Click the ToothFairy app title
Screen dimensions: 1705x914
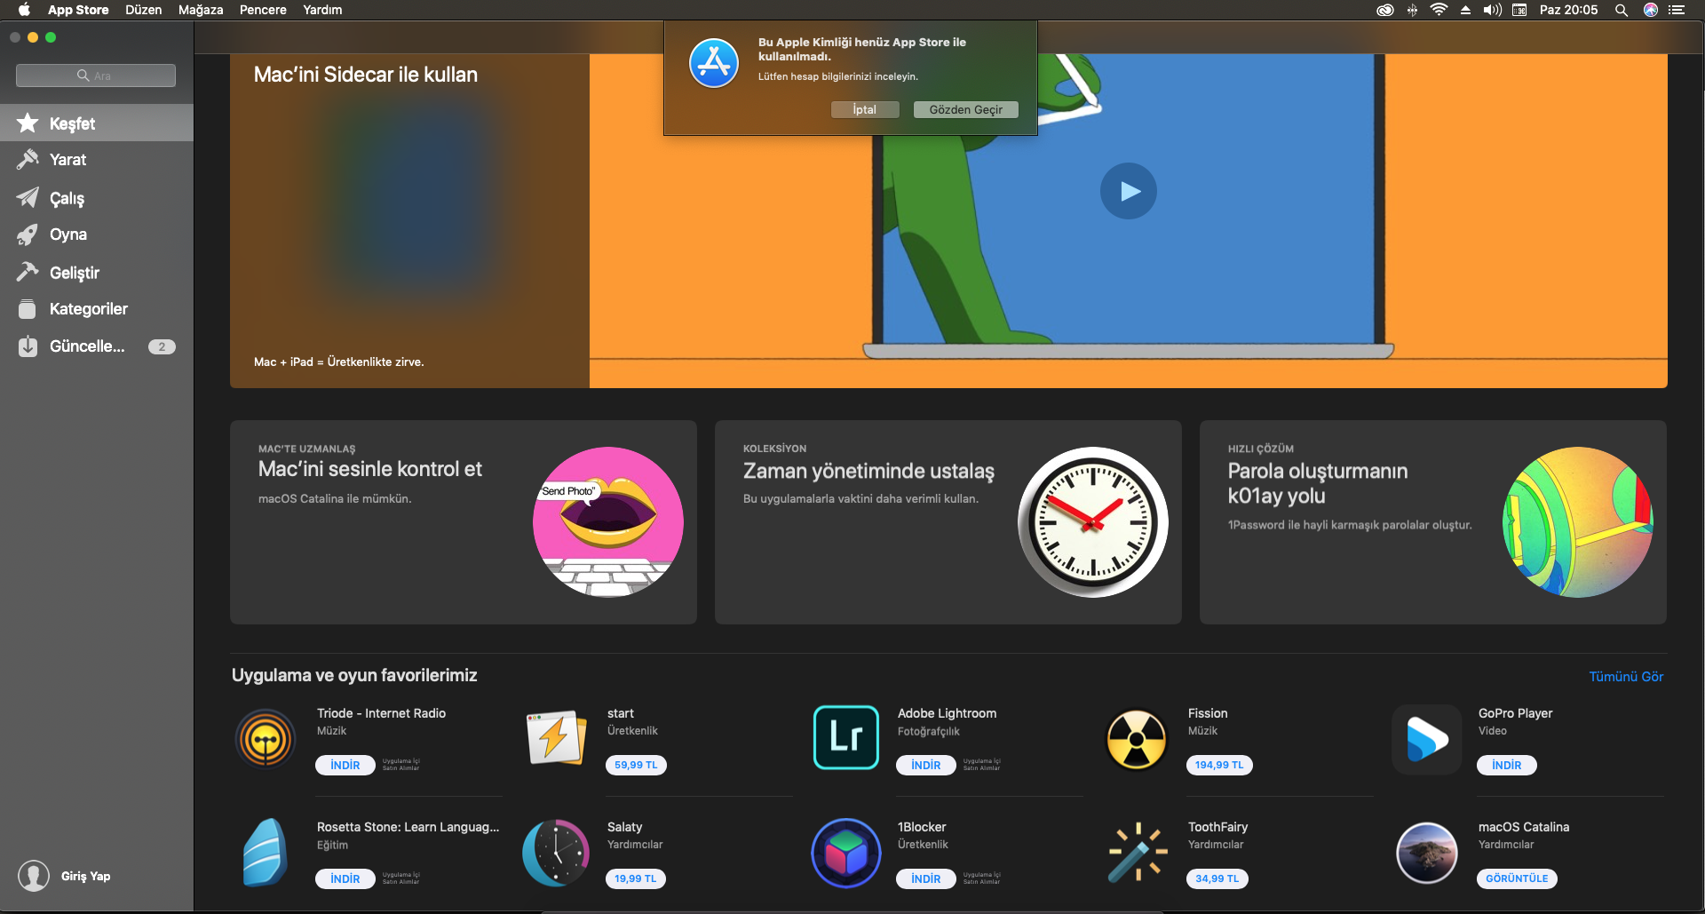1217,827
